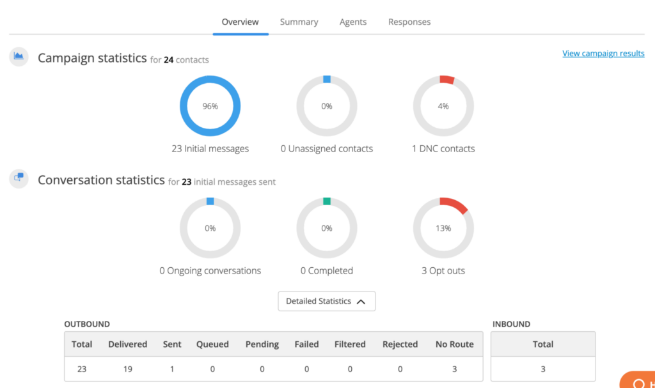
Task: Click the 96% Initial messages donut chart
Action: pos(210,106)
